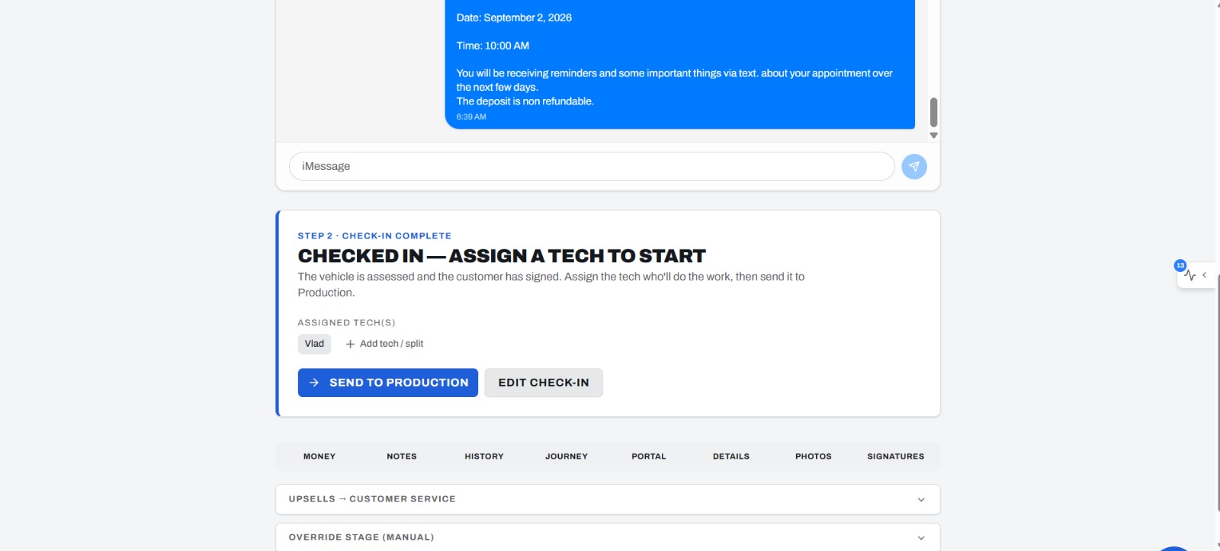The image size is (1220, 551).
Task: Go to the Journey tab
Action: pos(567,456)
